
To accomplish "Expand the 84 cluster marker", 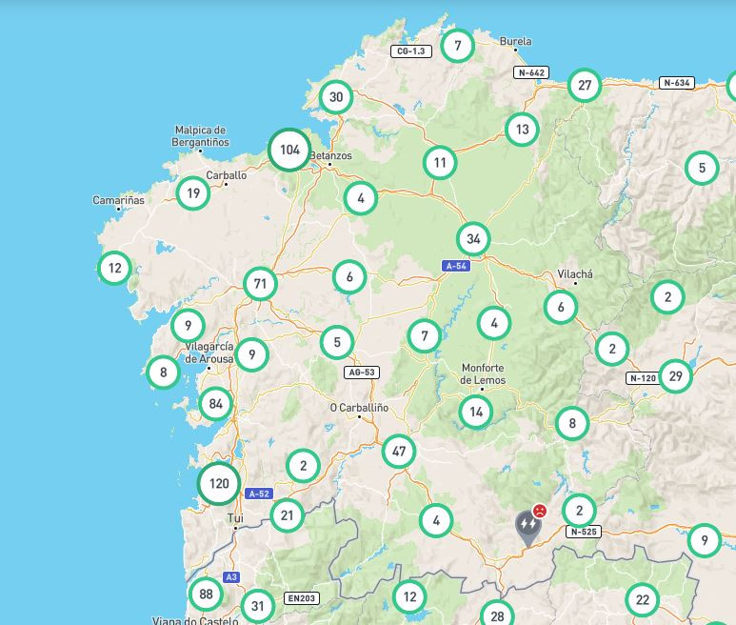I will [215, 404].
